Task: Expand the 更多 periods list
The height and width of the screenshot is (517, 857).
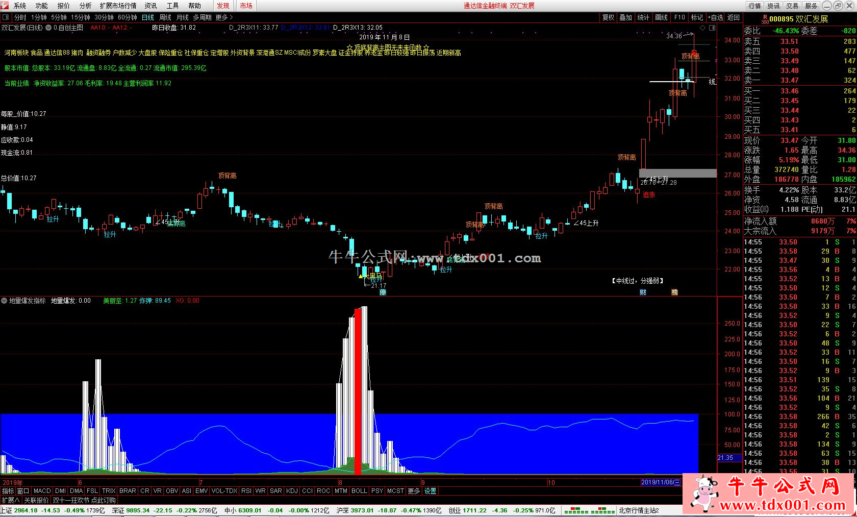Action: [224, 17]
